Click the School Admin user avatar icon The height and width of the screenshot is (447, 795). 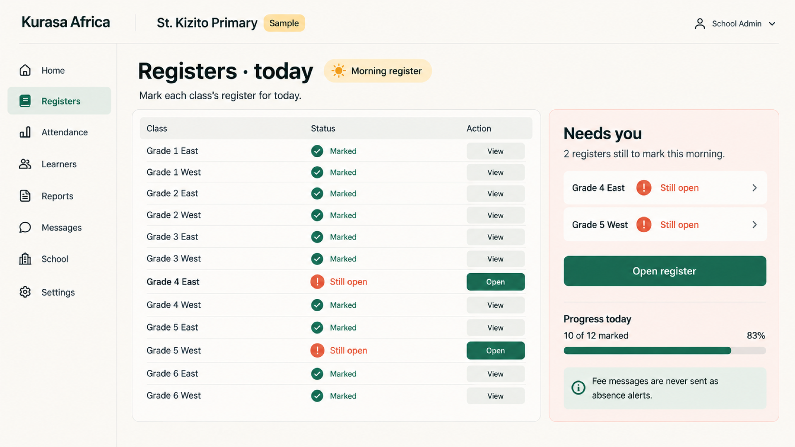click(700, 24)
